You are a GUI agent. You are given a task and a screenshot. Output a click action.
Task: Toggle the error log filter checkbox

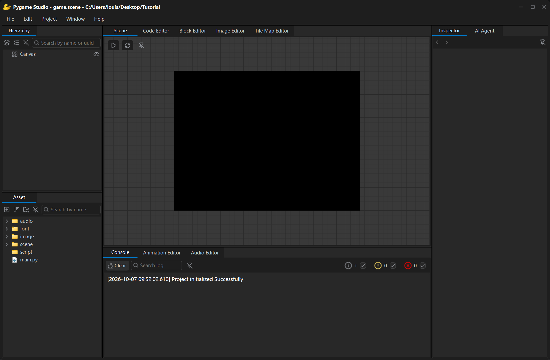(x=423, y=266)
